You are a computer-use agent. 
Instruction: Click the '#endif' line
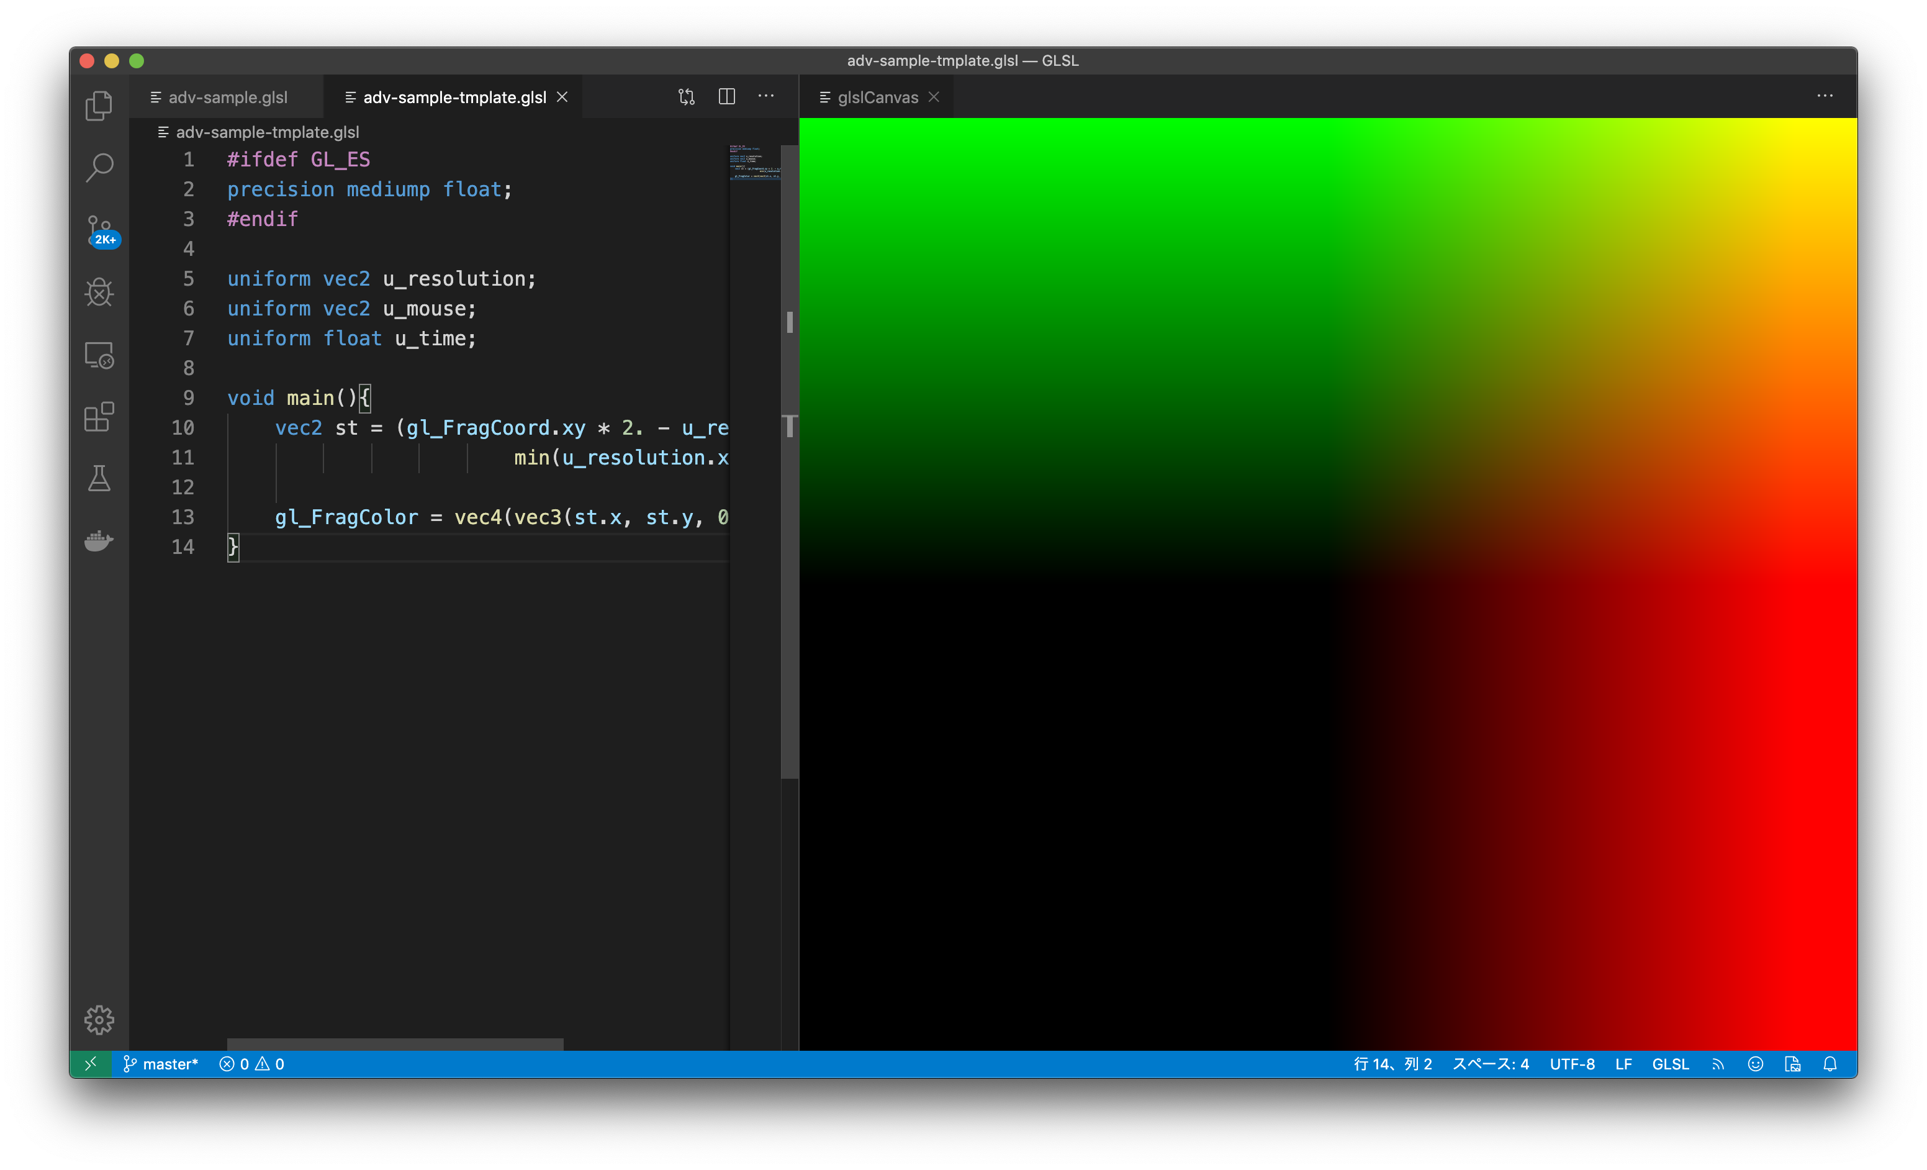pos(262,219)
